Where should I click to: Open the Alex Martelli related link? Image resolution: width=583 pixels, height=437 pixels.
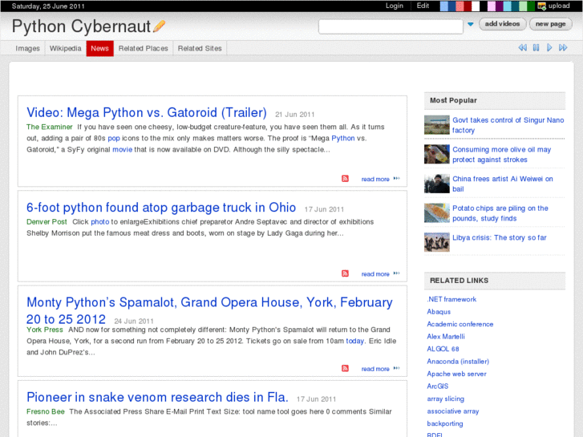click(446, 336)
